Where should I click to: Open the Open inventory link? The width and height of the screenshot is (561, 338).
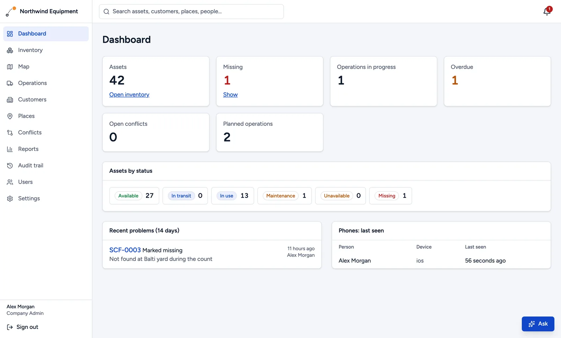tap(129, 95)
